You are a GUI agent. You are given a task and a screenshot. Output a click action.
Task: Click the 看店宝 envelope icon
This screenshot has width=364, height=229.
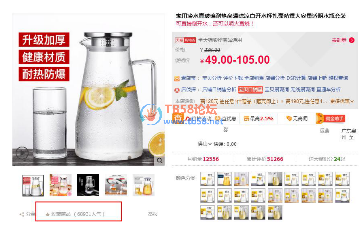coord(177,79)
